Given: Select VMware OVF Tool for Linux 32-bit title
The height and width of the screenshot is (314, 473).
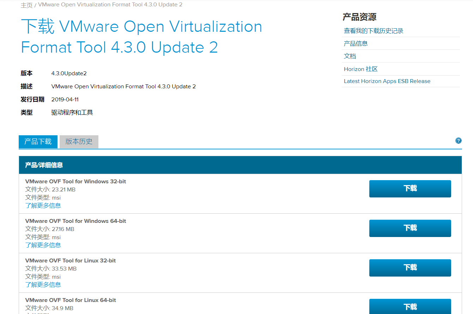Looking at the screenshot, I should click(71, 261).
